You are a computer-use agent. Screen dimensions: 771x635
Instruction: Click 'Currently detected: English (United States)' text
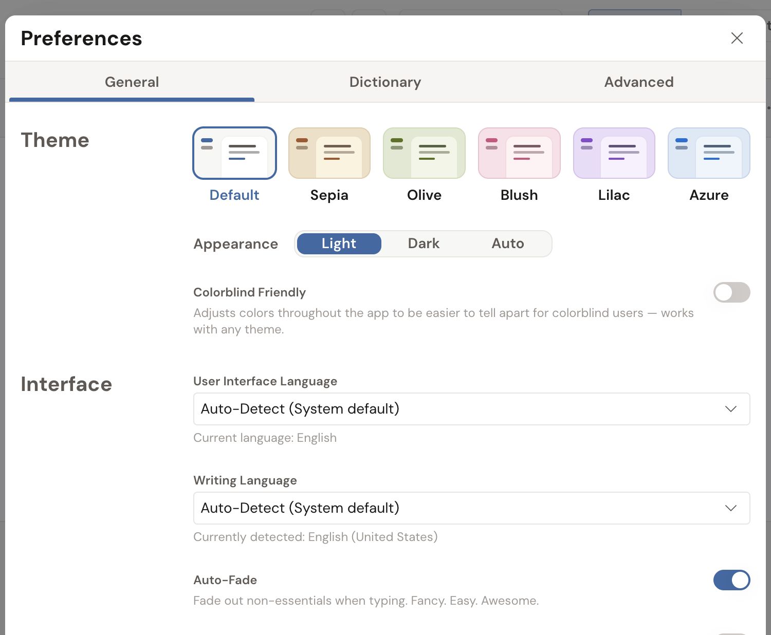pos(315,537)
